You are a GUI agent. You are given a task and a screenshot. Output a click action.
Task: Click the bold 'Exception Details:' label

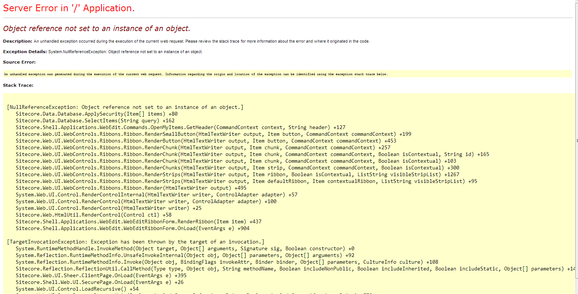pyautogui.click(x=25, y=52)
